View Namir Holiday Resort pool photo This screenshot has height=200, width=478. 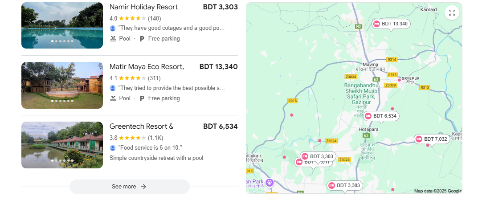pyautogui.click(x=62, y=25)
